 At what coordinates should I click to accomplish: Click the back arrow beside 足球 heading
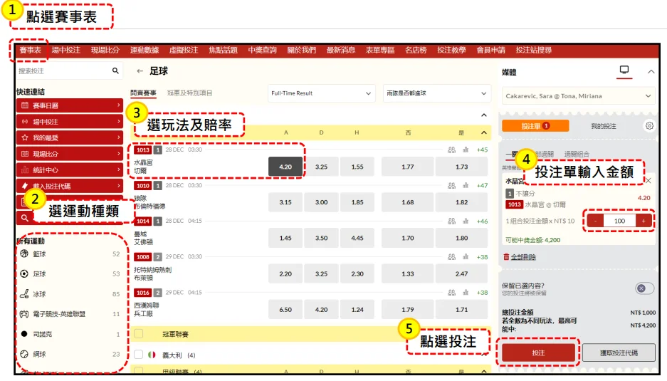[x=140, y=71]
